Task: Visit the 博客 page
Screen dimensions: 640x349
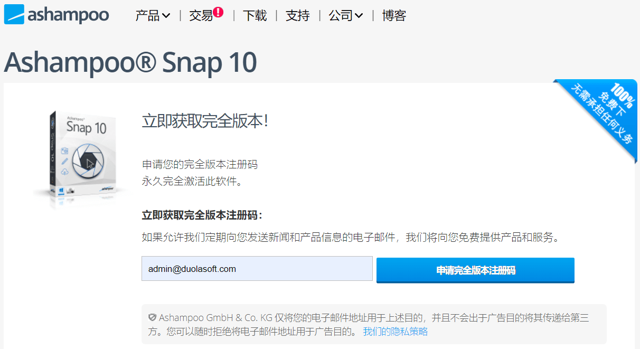Action: click(x=394, y=16)
